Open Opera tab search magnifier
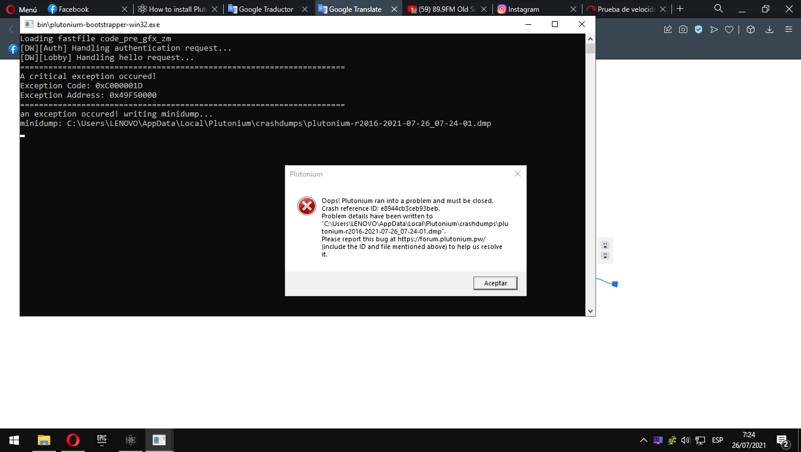Screen dimensions: 801x452 pyautogui.click(x=719, y=8)
